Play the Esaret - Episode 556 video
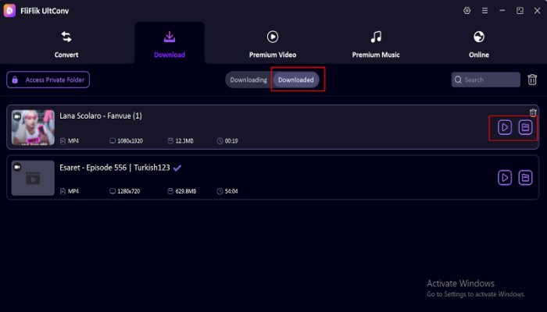 coord(505,178)
